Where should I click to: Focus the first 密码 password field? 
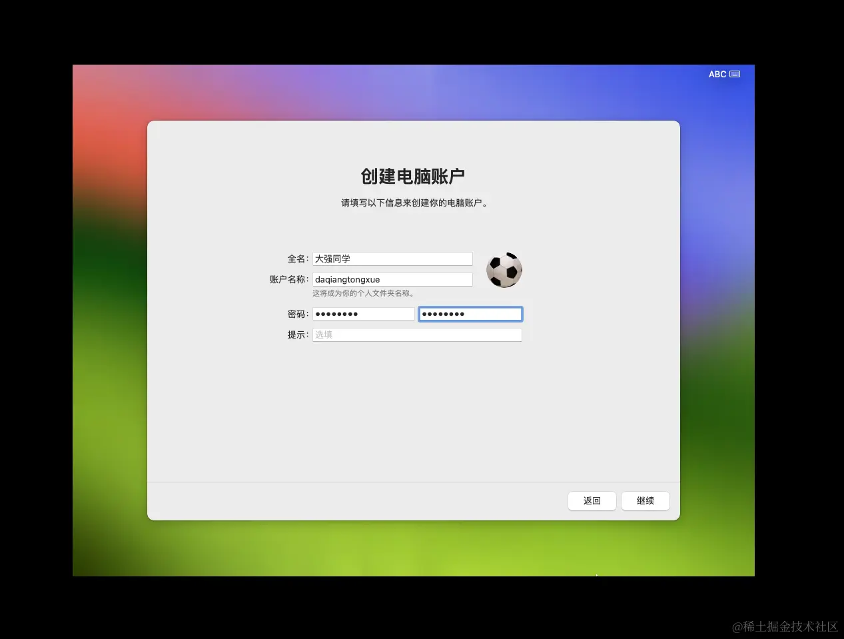[363, 313]
